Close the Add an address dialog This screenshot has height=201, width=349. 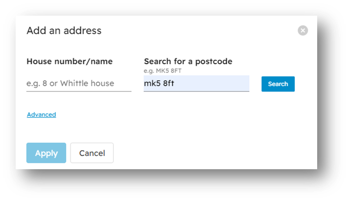[x=302, y=30]
